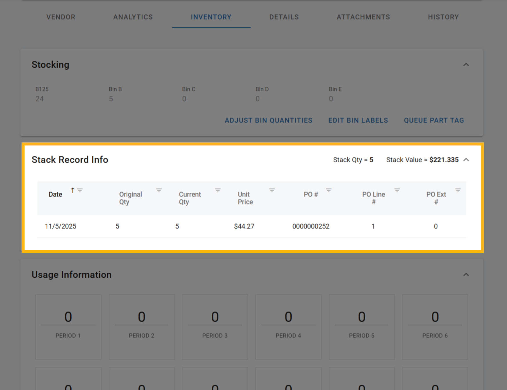Go to the Attachments tab

pos(363,17)
